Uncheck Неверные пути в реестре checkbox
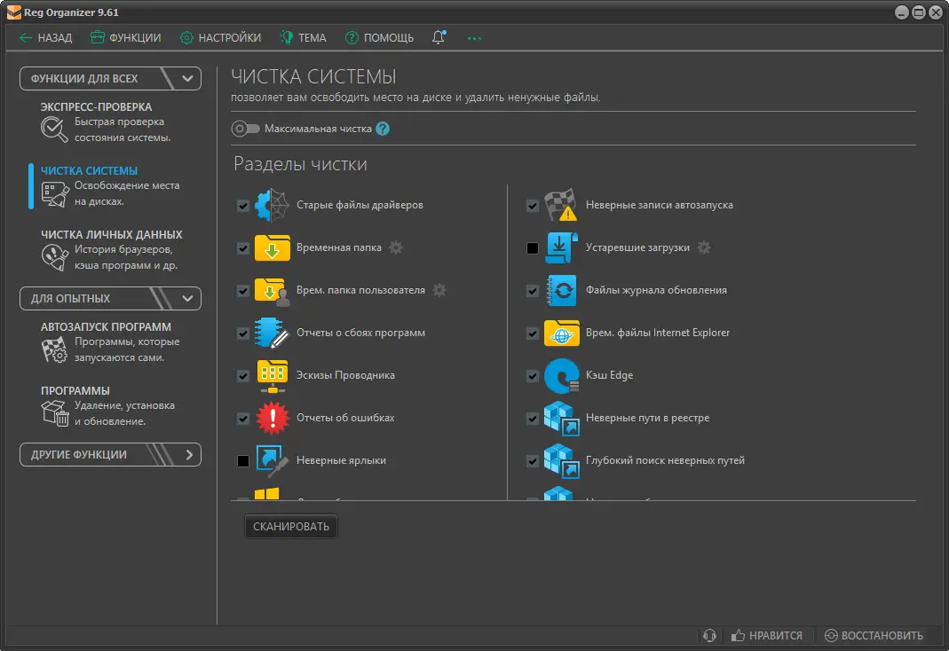The image size is (949, 651). [x=533, y=419]
